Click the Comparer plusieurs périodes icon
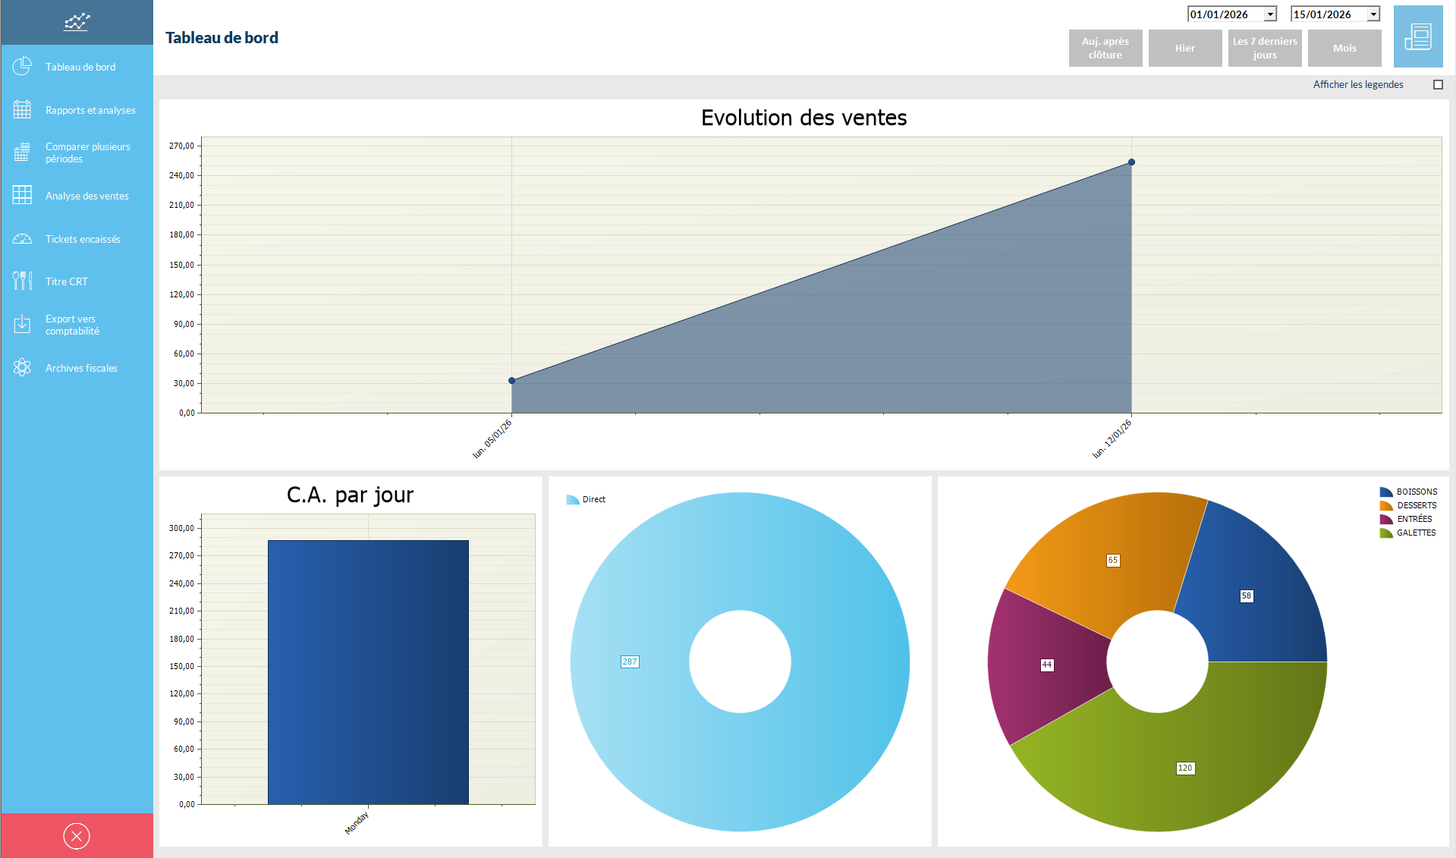The width and height of the screenshot is (1456, 858). [22, 152]
